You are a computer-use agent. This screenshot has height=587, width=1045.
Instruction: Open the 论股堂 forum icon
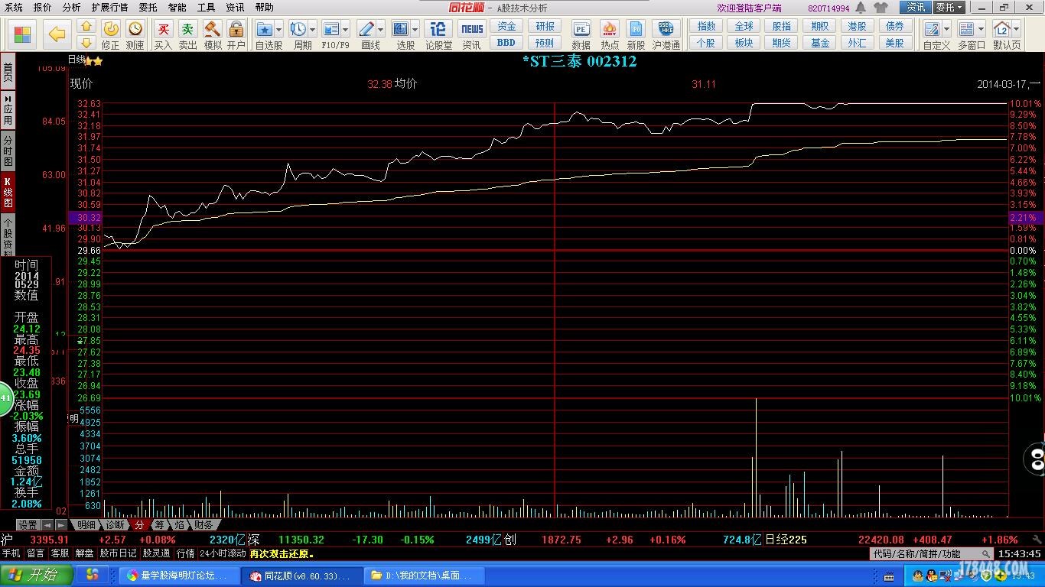(x=438, y=29)
